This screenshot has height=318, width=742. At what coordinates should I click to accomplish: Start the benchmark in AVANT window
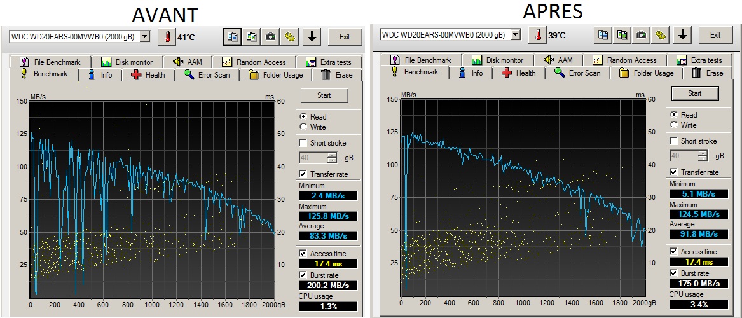pos(324,95)
